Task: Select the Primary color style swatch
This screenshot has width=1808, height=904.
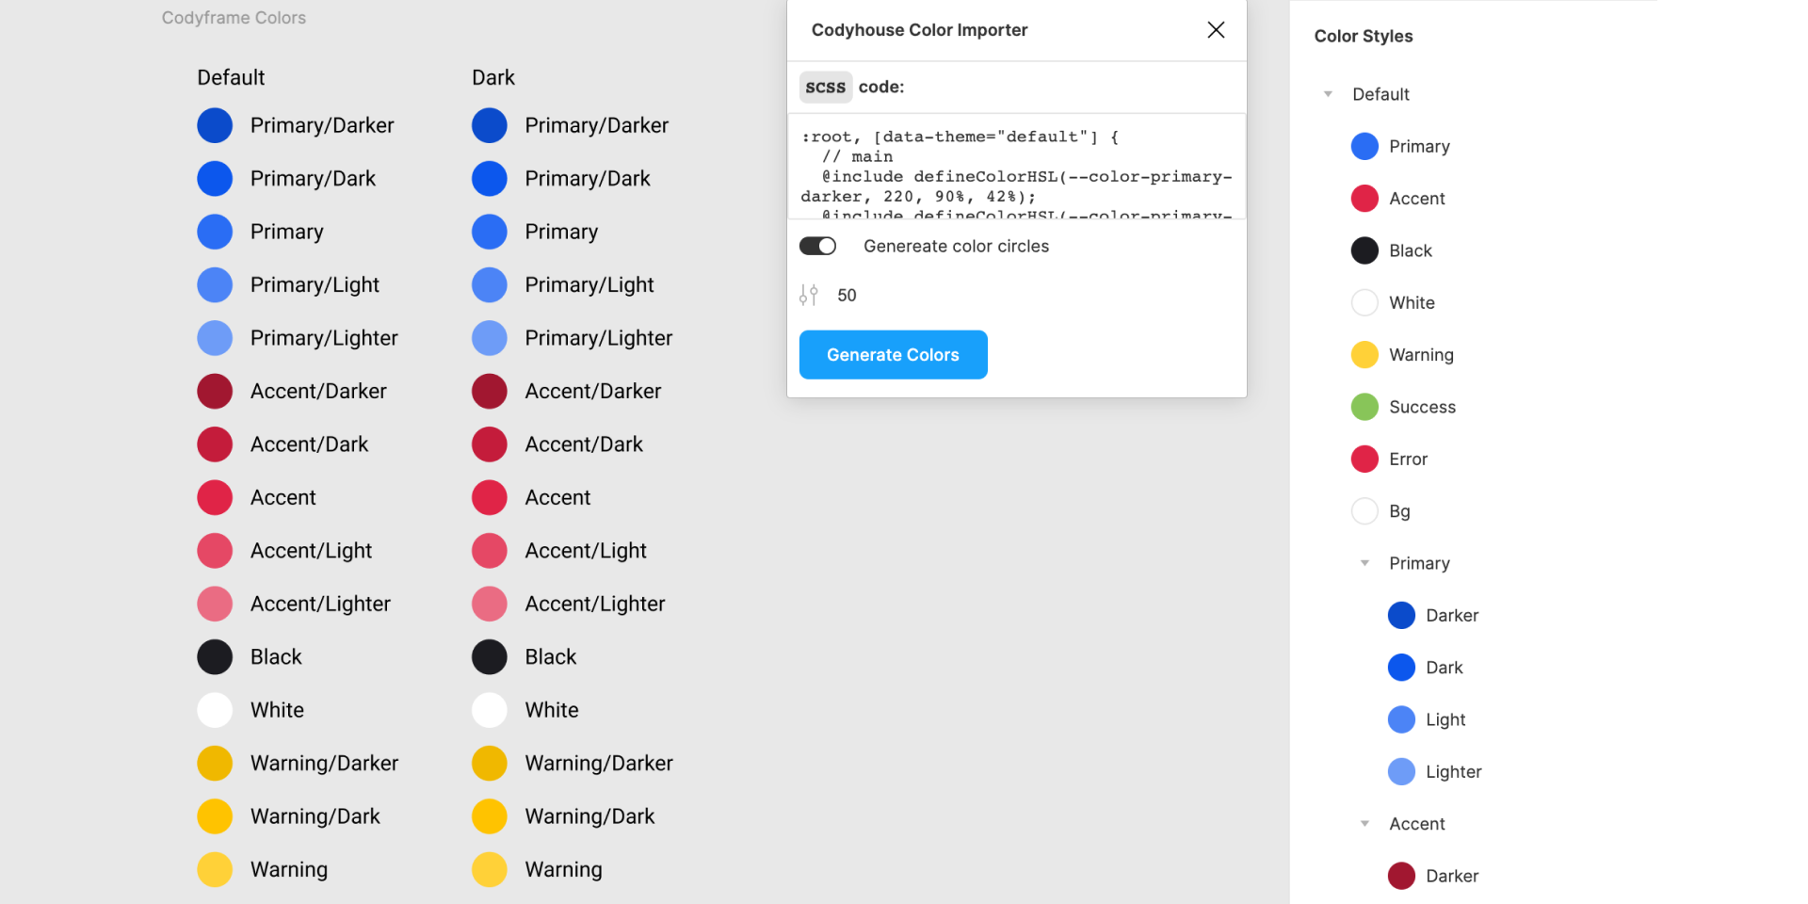Action: 1364,146
